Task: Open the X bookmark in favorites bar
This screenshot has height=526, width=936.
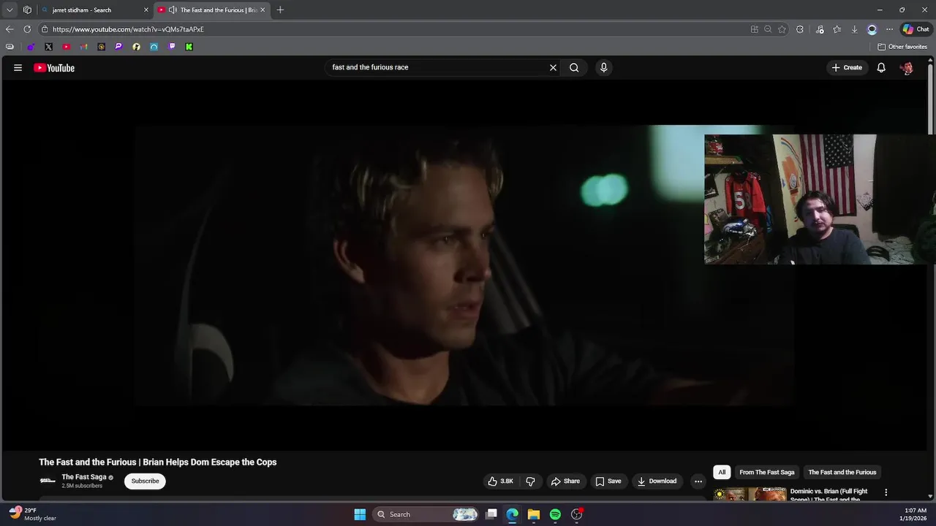Action: [x=48, y=47]
